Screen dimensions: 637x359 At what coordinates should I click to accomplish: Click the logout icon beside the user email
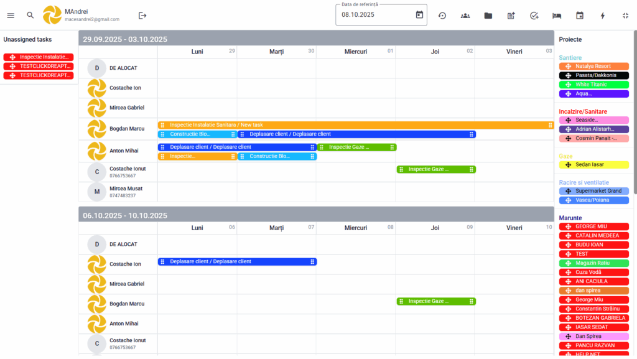142,16
